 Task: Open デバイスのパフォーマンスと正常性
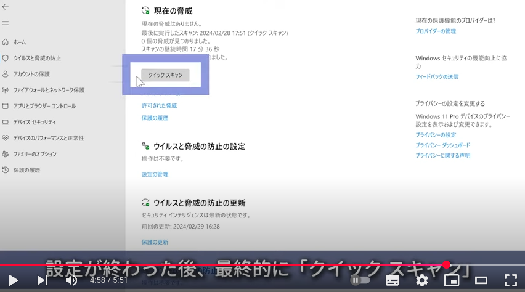[x=49, y=138]
